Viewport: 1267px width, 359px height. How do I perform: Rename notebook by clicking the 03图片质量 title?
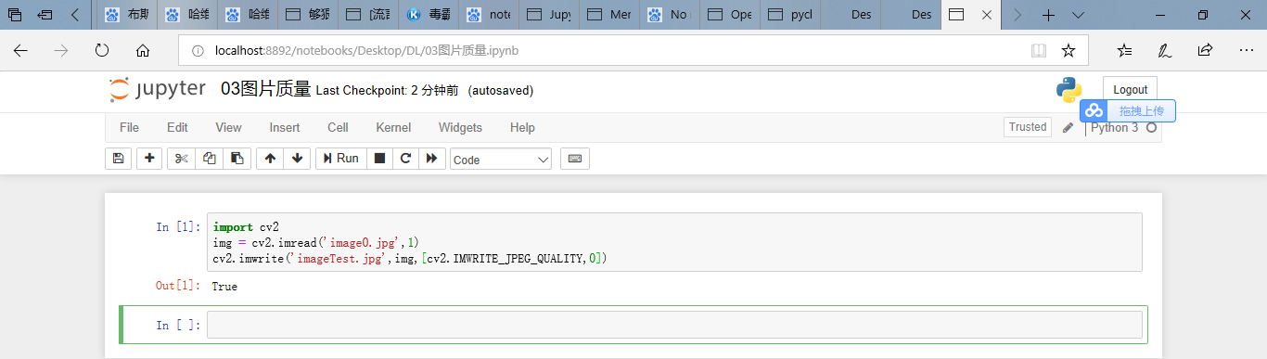coord(265,89)
